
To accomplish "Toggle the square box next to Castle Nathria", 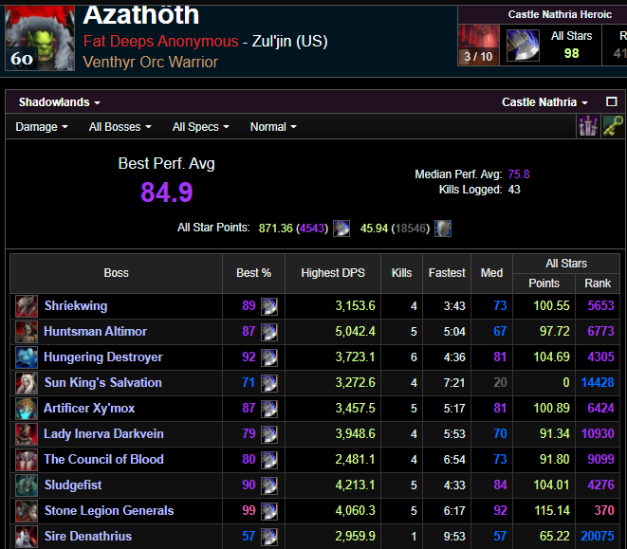I will click(x=612, y=101).
